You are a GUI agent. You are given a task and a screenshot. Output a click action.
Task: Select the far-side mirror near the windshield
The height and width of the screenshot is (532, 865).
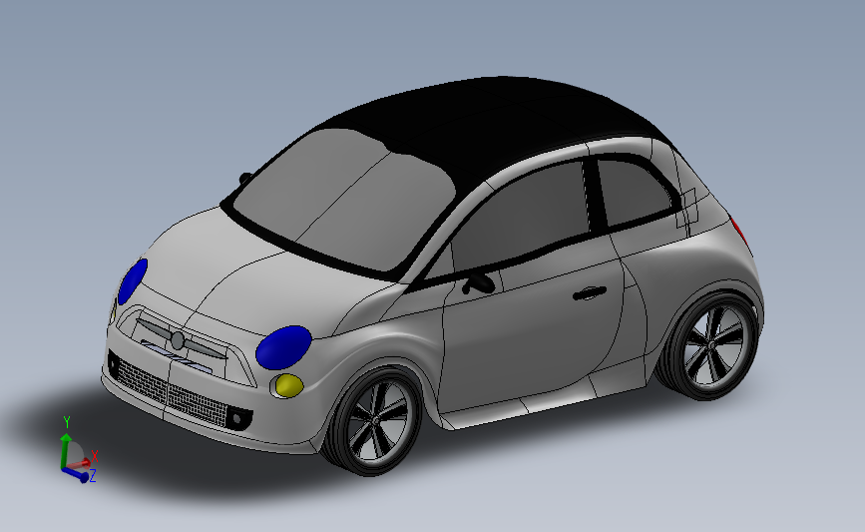(245, 179)
